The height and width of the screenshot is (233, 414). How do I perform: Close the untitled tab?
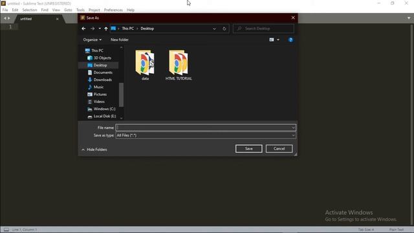pyautogui.click(x=58, y=19)
